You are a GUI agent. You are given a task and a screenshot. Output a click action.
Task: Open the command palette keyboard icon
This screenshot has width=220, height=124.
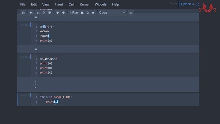(x=131, y=13)
